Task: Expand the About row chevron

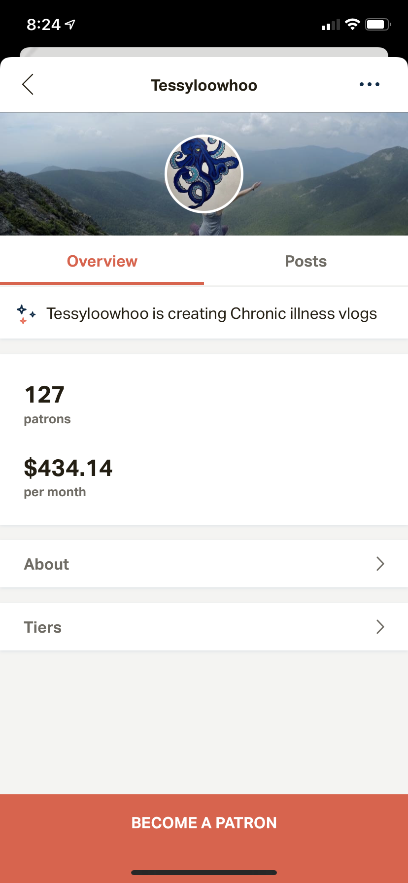Action: [380, 564]
